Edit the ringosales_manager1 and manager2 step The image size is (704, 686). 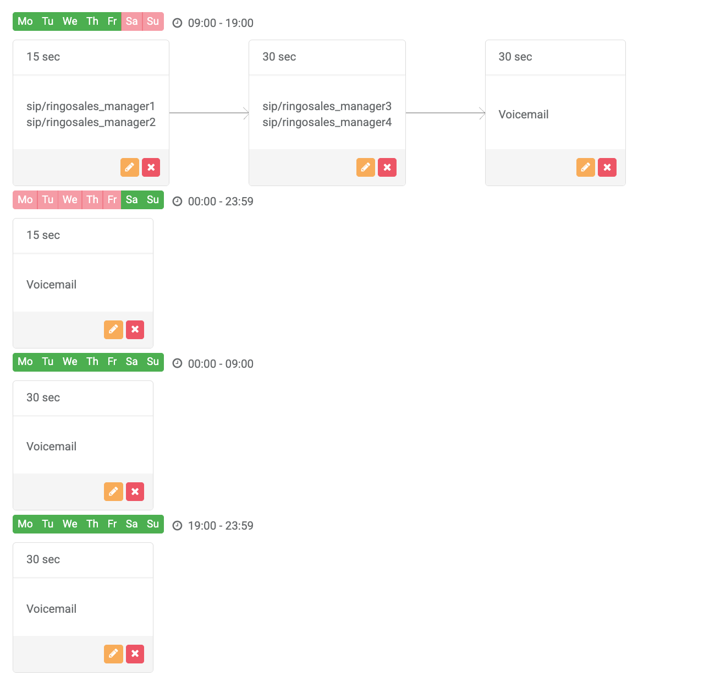click(x=129, y=167)
